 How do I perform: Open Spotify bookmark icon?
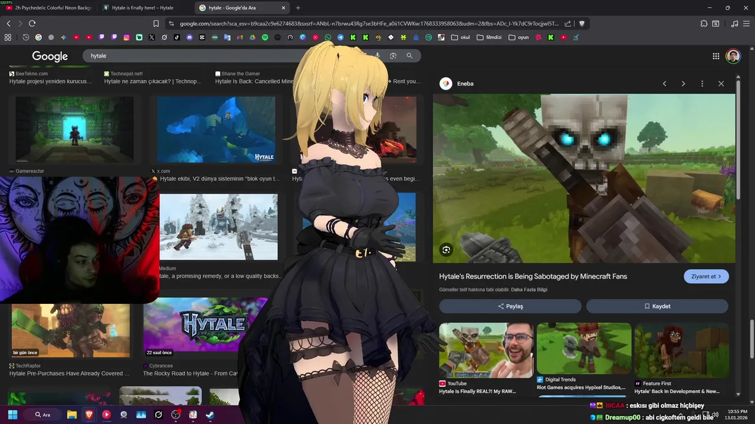coord(265,37)
